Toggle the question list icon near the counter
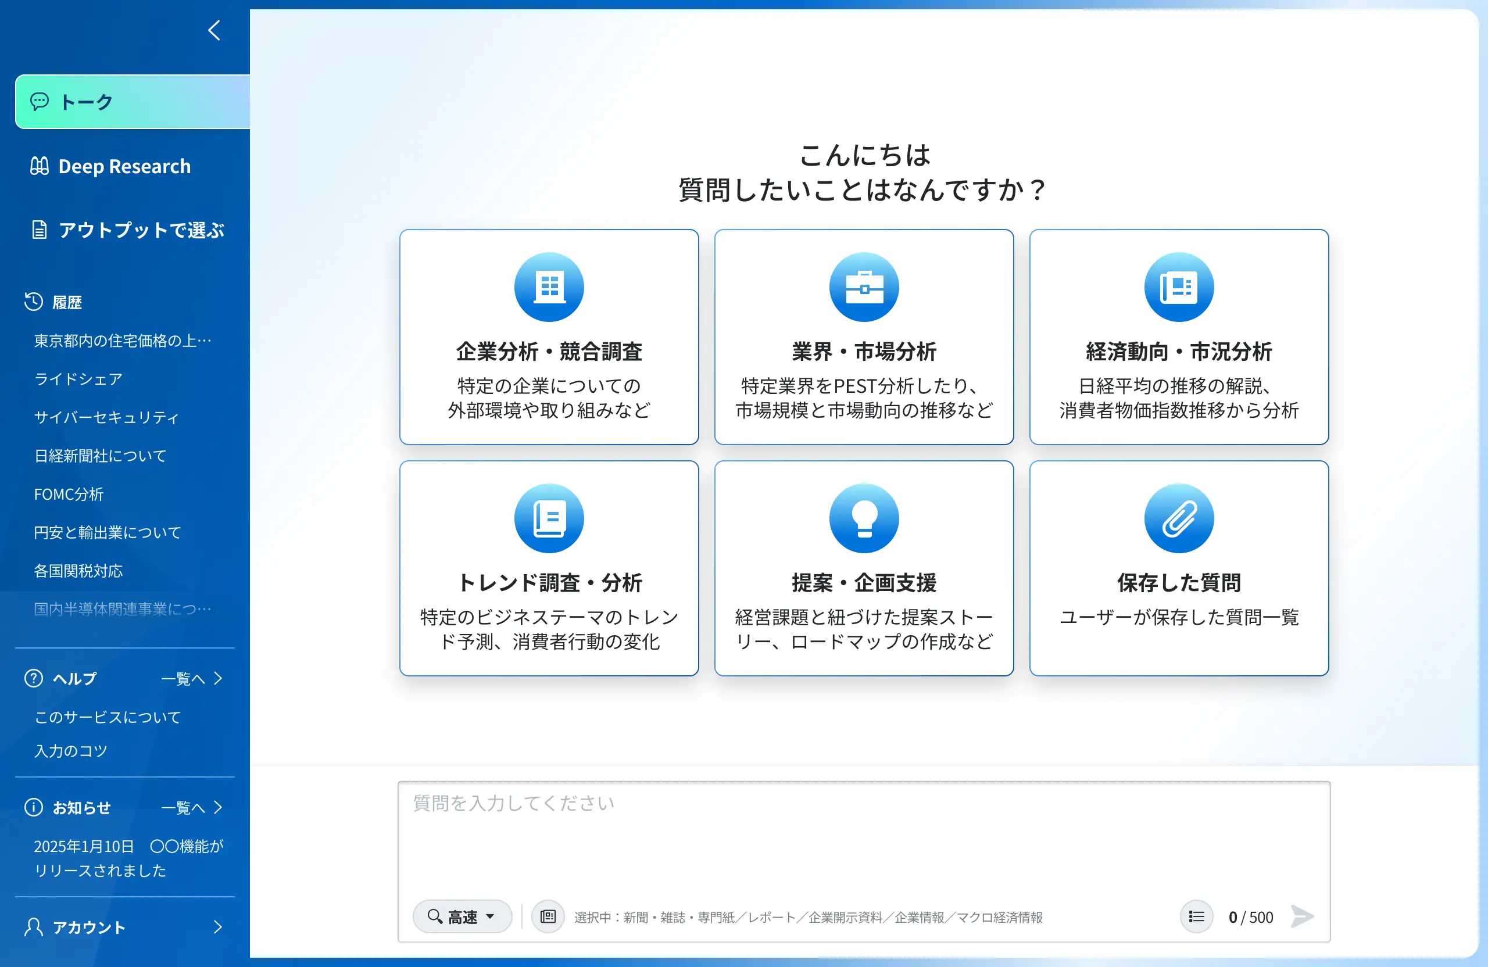The image size is (1488, 967). tap(1196, 916)
